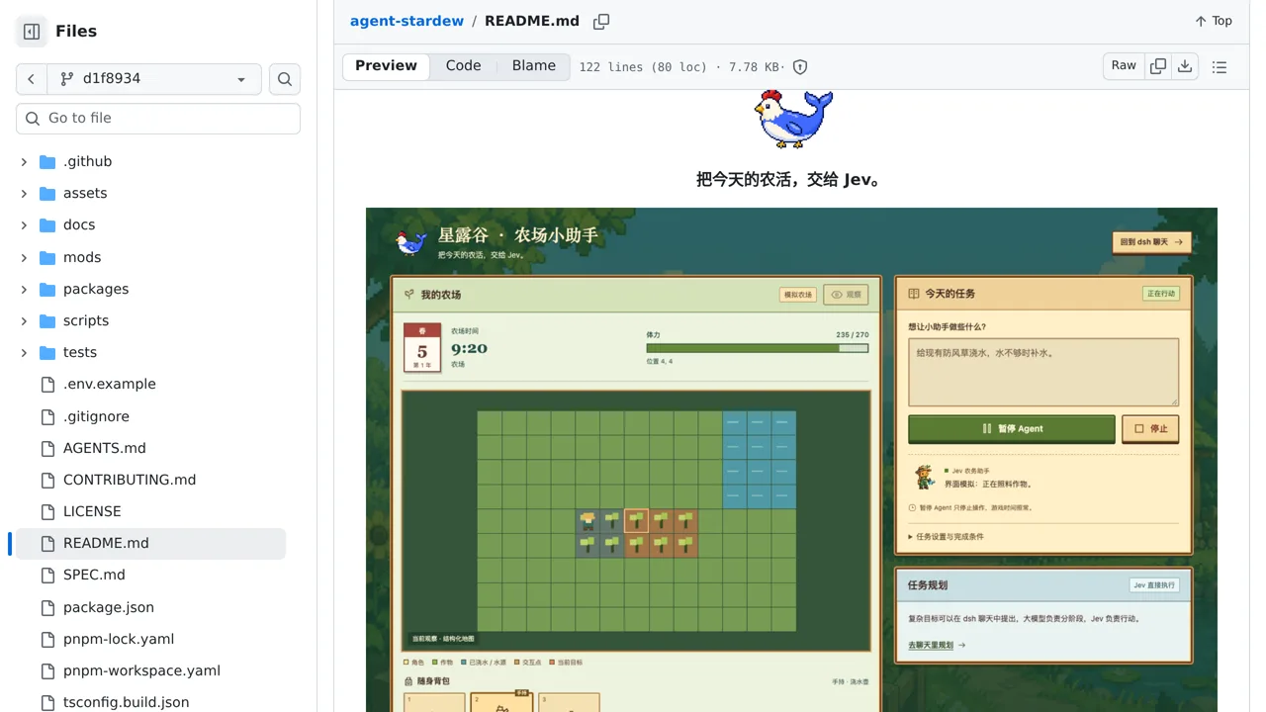This screenshot has height=712, width=1266.
Task: Open the scripts folder icon
Action: coord(47,320)
